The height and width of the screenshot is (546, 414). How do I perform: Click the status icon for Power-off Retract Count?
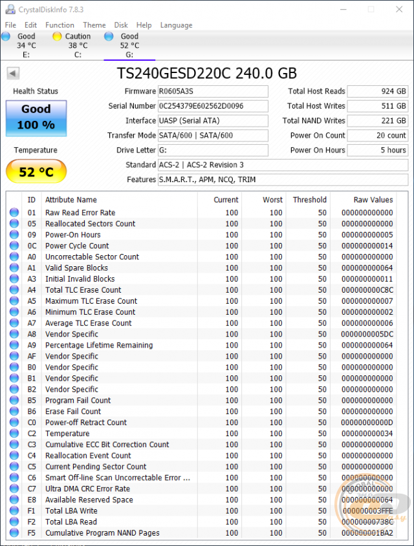14,422
